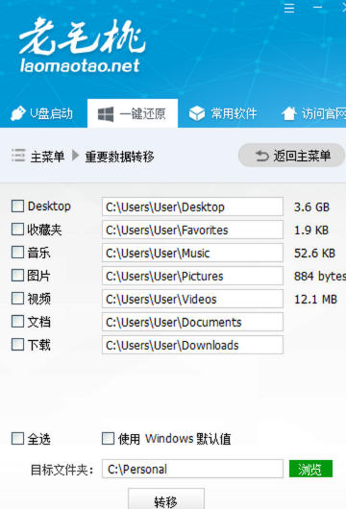Select the 视频 checkbox
Screen dimensions: 346x509
click(17, 298)
